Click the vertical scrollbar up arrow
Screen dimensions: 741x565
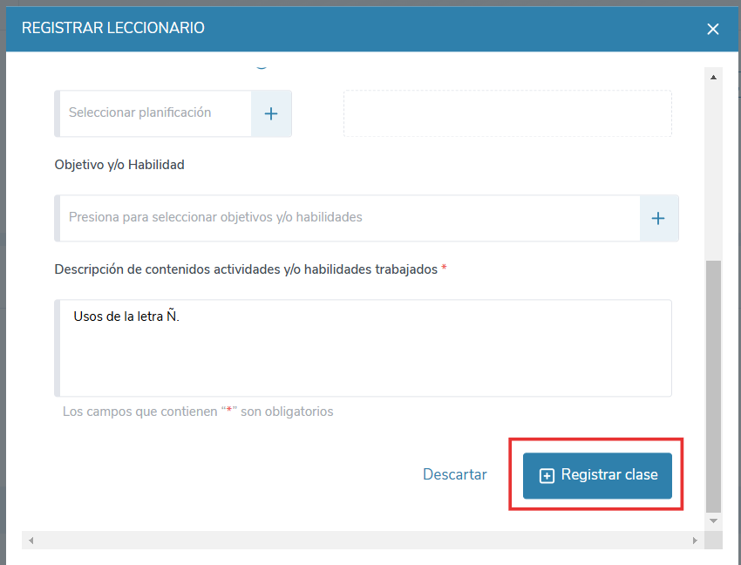[714, 77]
